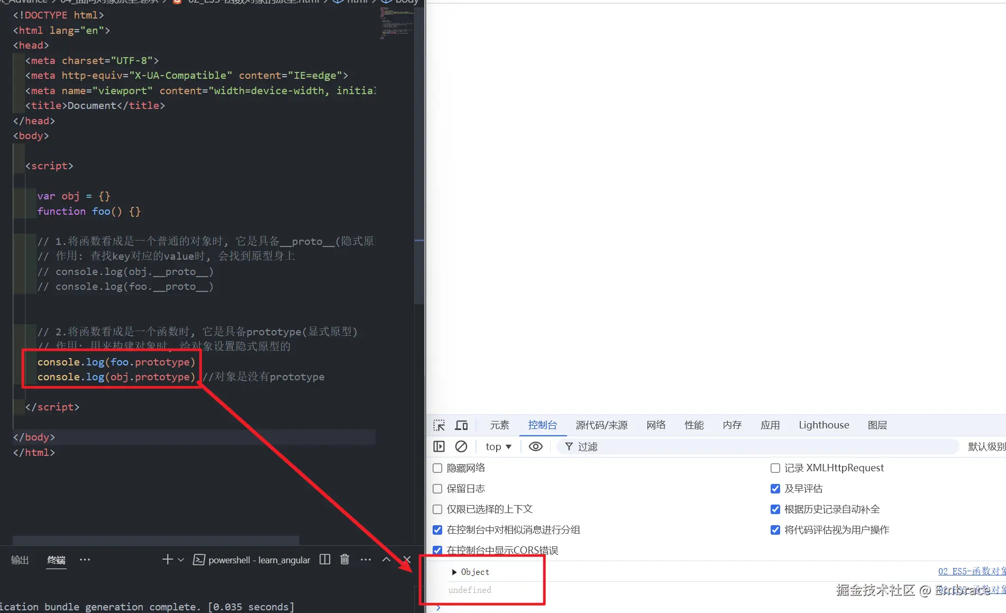The image size is (1006, 613).
Task: Maximize the terminal panel with the up chevron
Action: [x=387, y=560]
